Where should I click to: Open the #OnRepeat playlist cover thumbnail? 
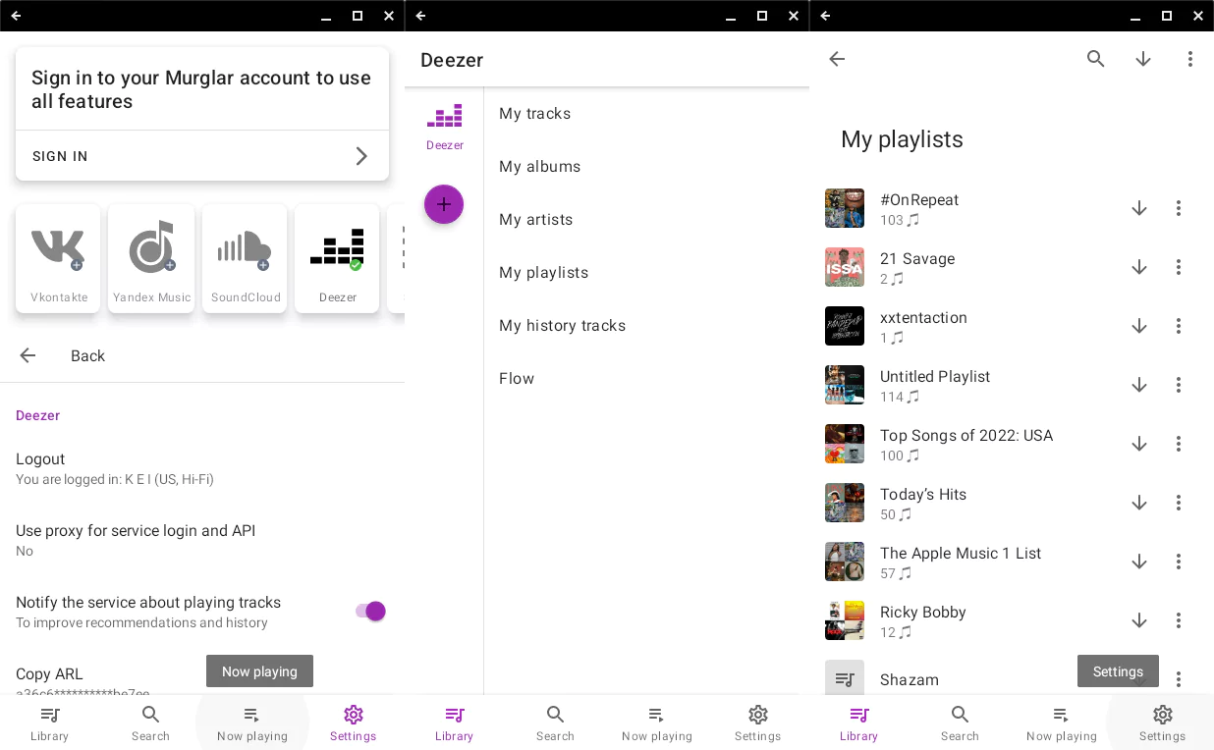(x=845, y=208)
